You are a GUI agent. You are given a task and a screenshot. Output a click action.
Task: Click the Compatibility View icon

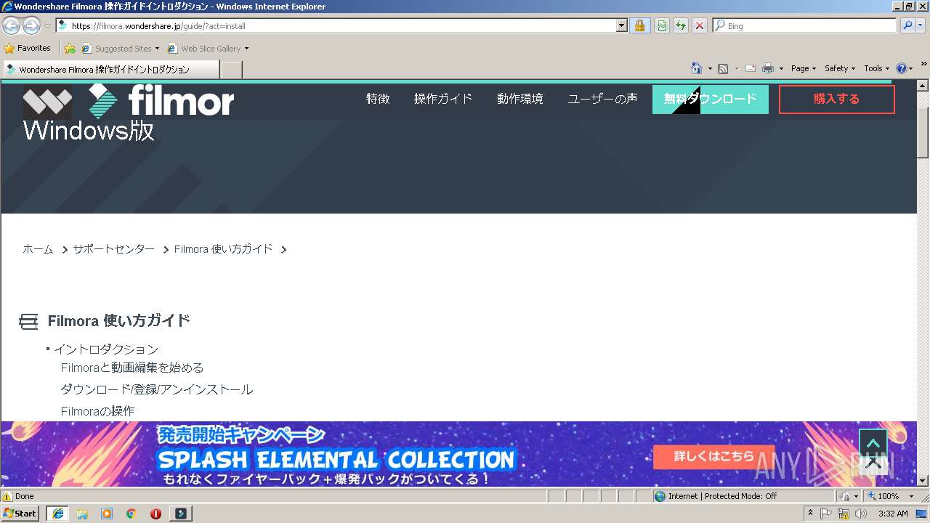coord(662,25)
